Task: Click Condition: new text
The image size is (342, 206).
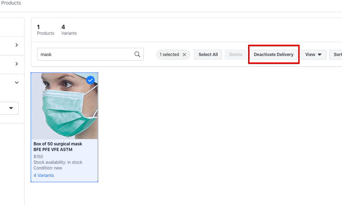Action: [x=48, y=168]
